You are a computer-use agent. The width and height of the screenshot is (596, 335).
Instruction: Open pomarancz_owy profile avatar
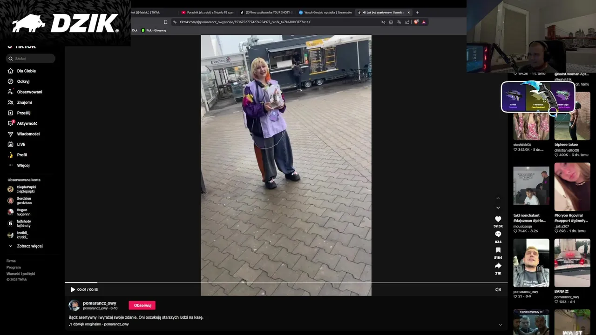(x=74, y=305)
